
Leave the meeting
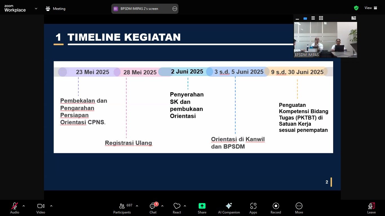[371, 208]
